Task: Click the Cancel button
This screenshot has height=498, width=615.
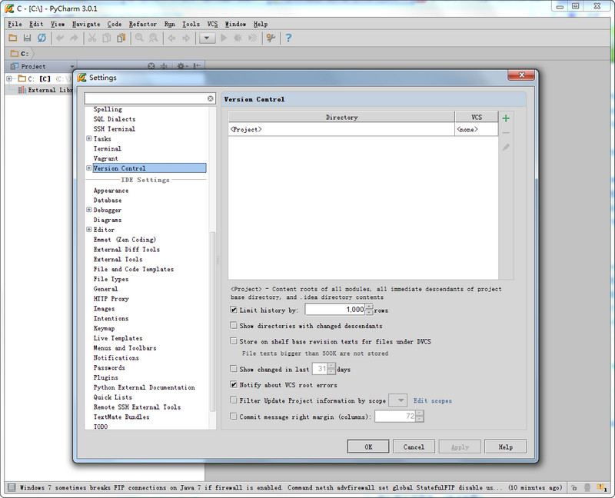Action: click(x=414, y=447)
